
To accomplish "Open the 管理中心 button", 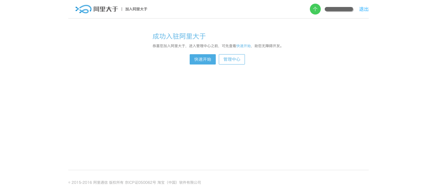I will (232, 59).
